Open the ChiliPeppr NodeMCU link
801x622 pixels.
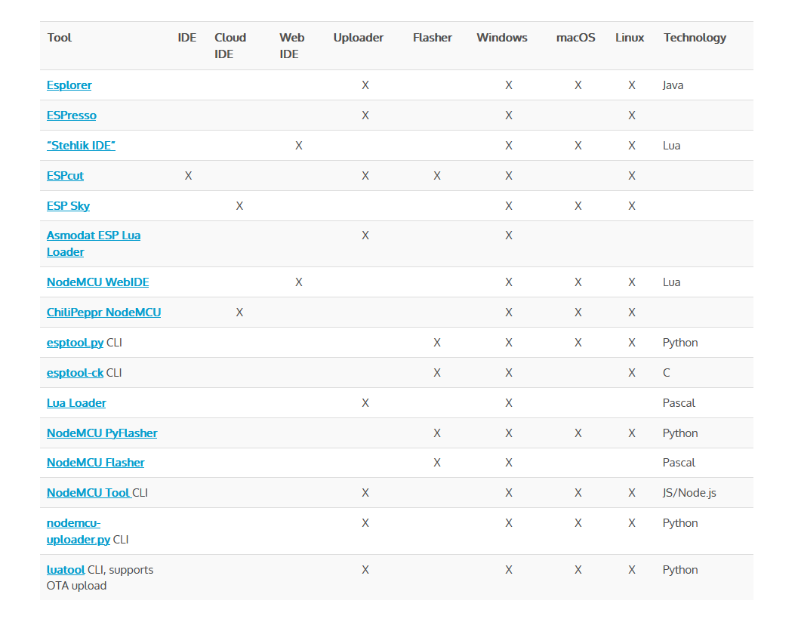coord(103,313)
